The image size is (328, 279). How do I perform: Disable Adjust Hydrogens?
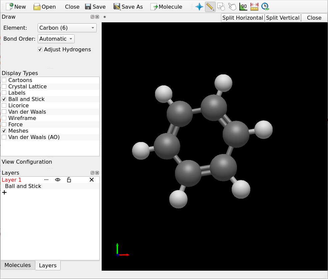[40, 49]
